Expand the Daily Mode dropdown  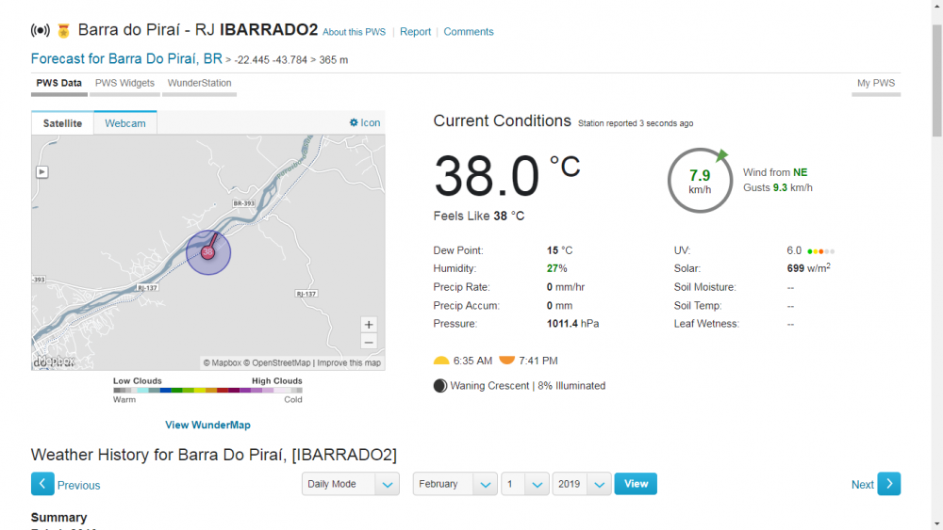351,484
